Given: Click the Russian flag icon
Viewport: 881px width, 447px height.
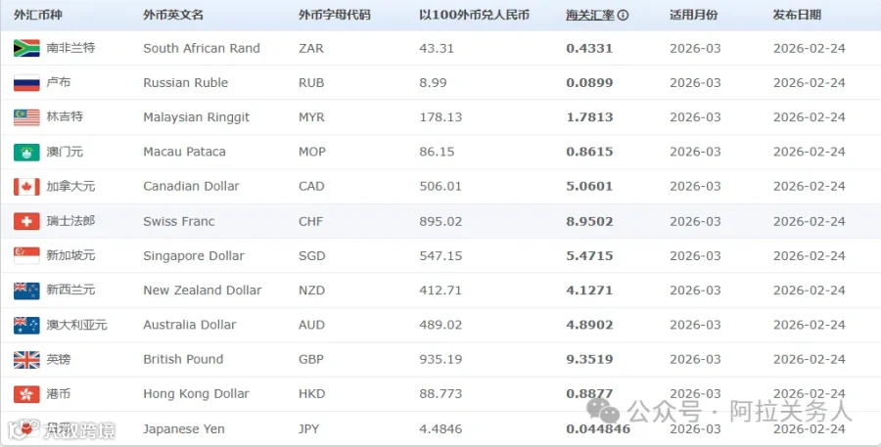Looking at the screenshot, I should tap(26, 82).
